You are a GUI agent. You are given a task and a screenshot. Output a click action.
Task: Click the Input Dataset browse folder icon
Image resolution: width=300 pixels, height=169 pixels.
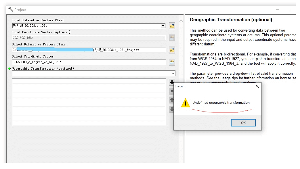point(172,26)
